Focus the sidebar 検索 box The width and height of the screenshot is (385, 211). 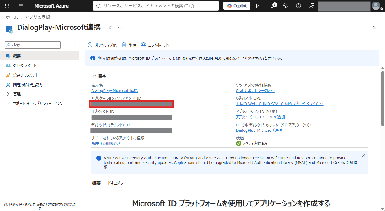[33, 45]
